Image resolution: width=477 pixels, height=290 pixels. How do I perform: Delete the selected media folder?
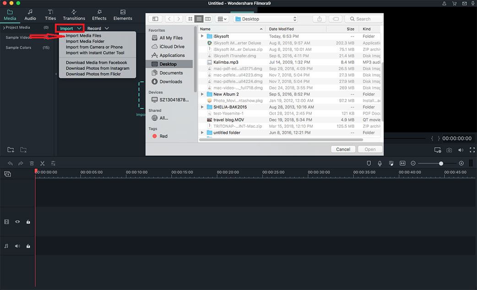(x=23, y=150)
